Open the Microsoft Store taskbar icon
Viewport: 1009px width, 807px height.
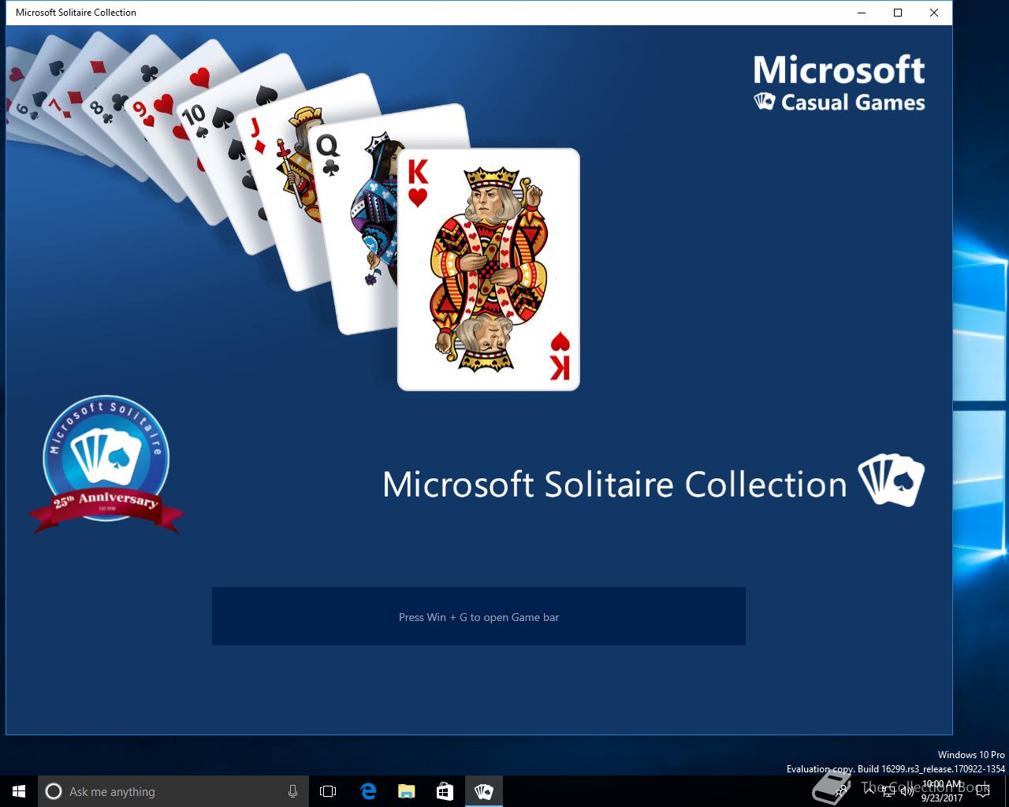point(445,791)
